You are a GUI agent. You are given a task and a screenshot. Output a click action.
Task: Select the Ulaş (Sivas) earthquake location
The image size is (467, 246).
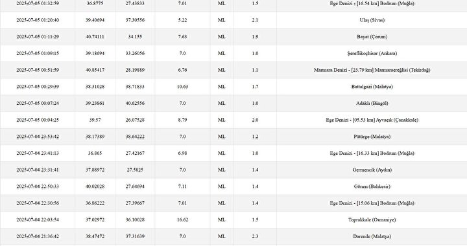[372, 20]
